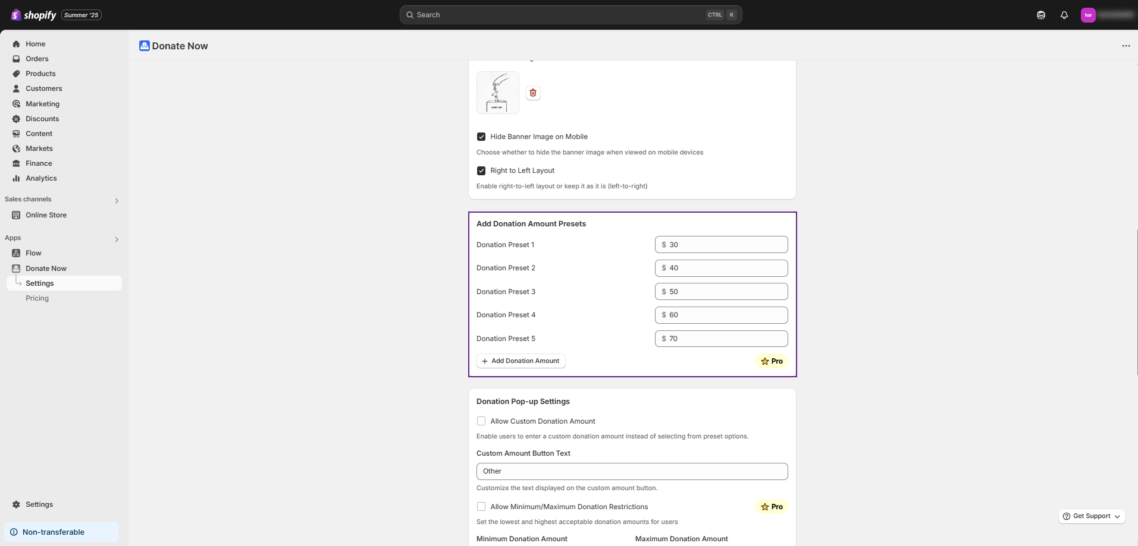Image resolution: width=1138 pixels, height=546 pixels.
Task: Click the Summer '25 edition badge
Action: tap(81, 15)
